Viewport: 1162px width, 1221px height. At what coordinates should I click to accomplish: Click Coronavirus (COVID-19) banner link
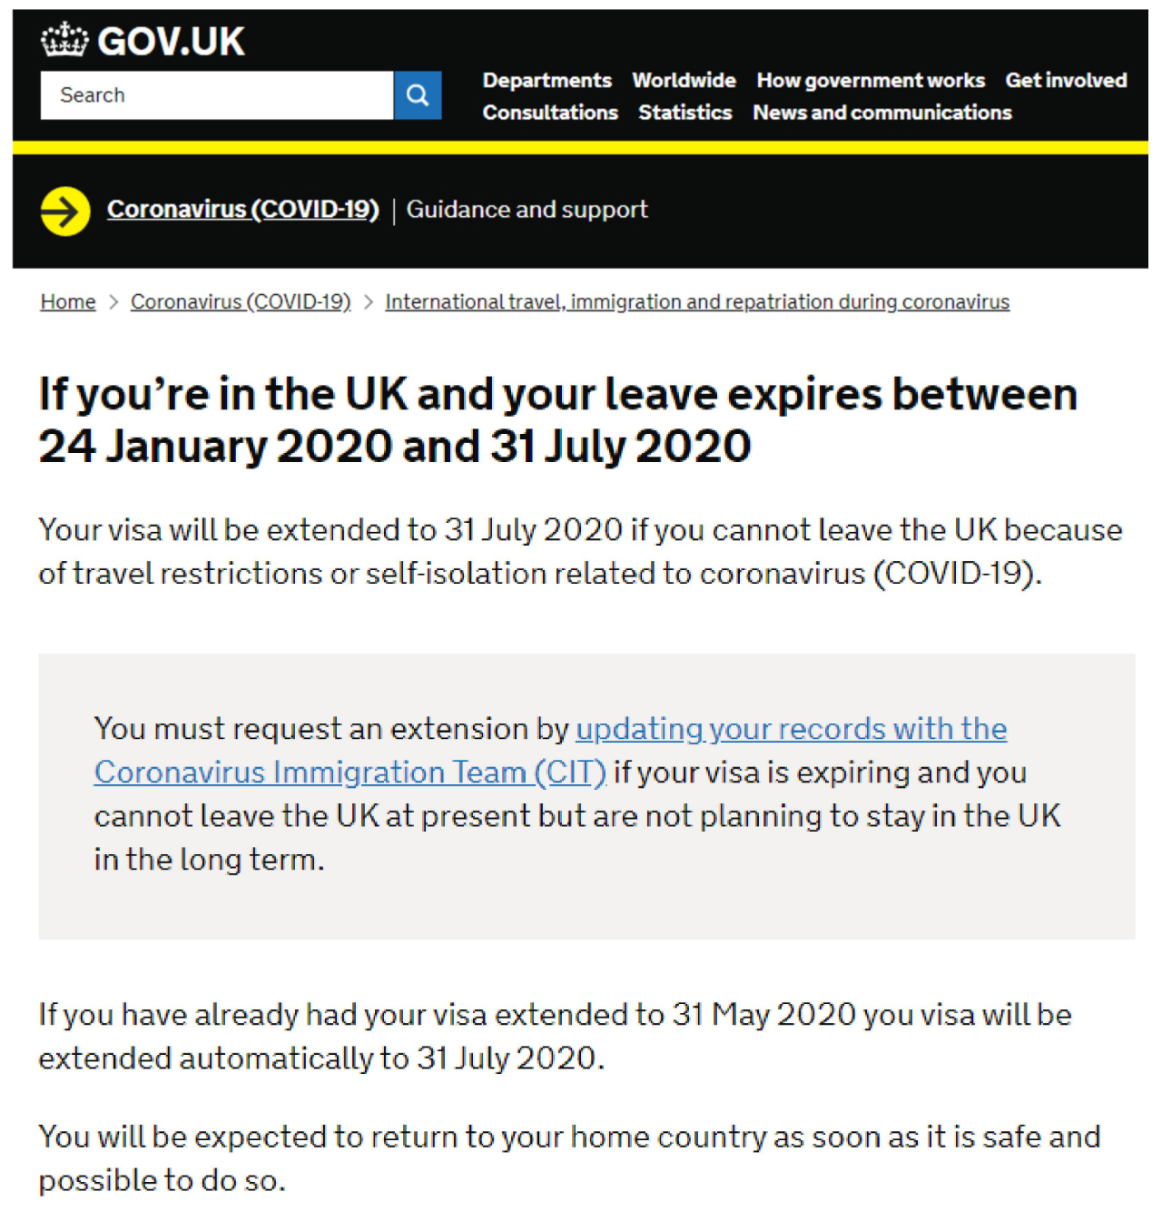click(242, 210)
